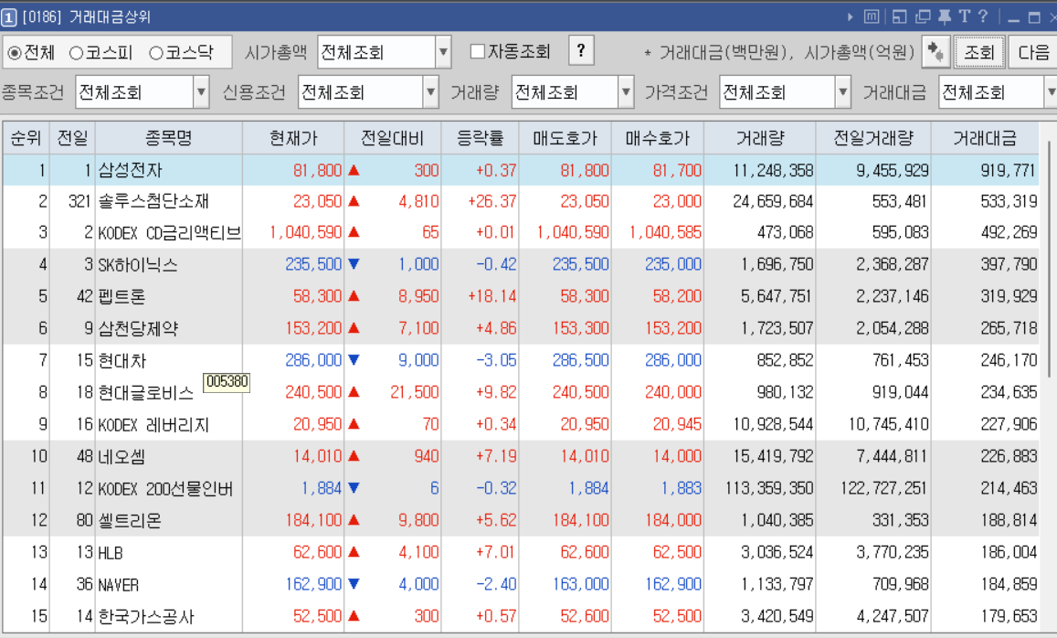The width and height of the screenshot is (1057, 638).
Task: Click the overlapping-windows duplicate icon in title bar
Action: 922,16
